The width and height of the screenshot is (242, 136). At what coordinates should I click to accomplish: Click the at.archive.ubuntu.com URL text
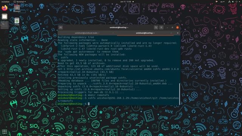[93, 69]
